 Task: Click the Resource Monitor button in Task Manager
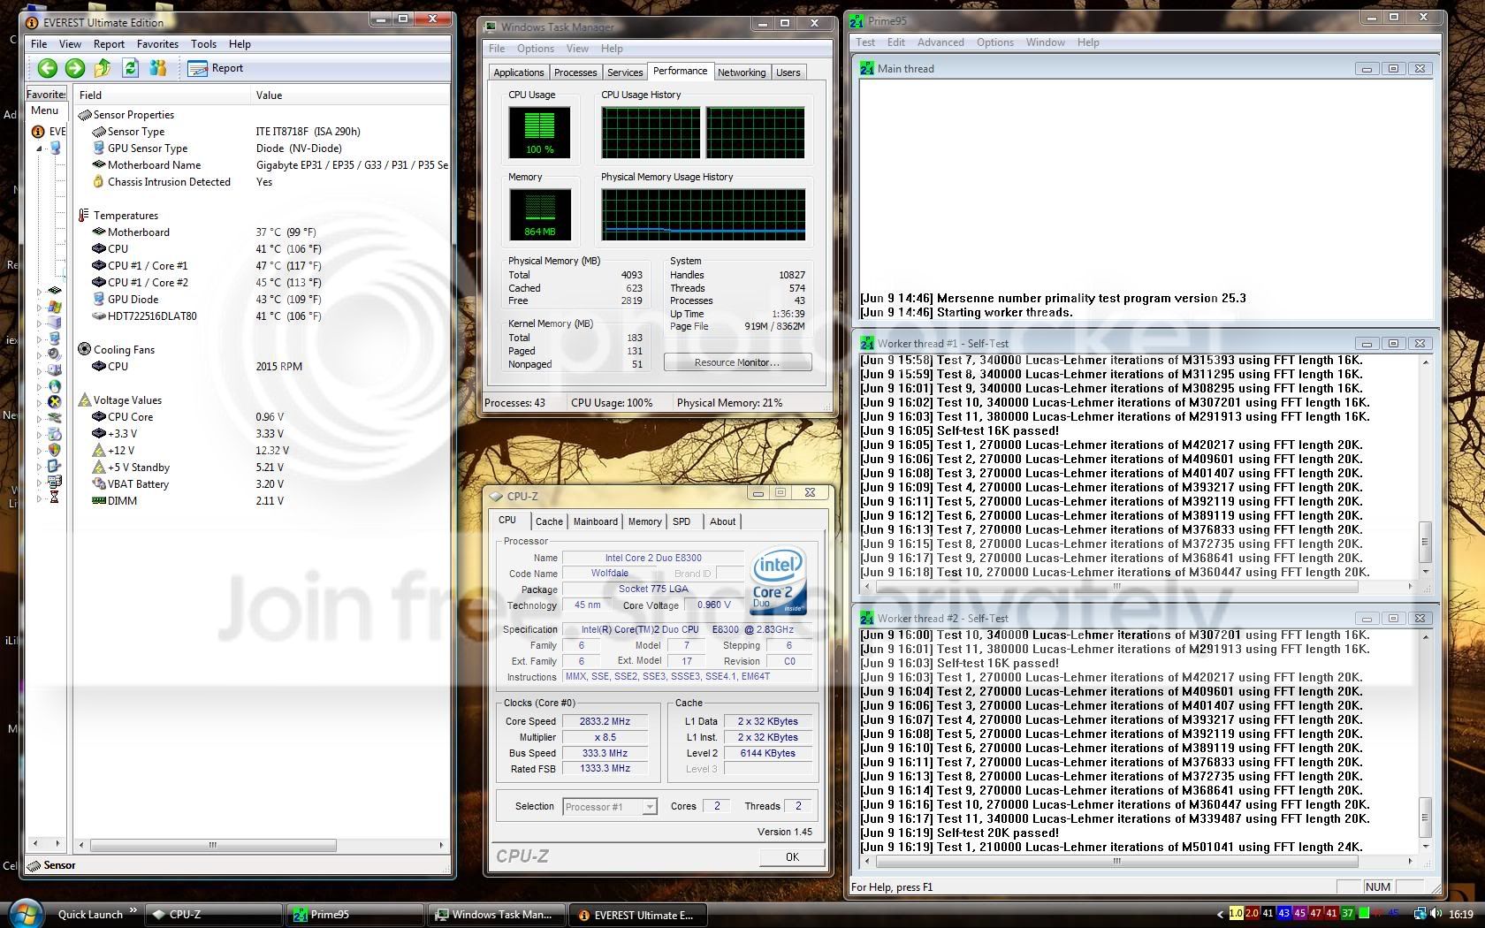[737, 361]
